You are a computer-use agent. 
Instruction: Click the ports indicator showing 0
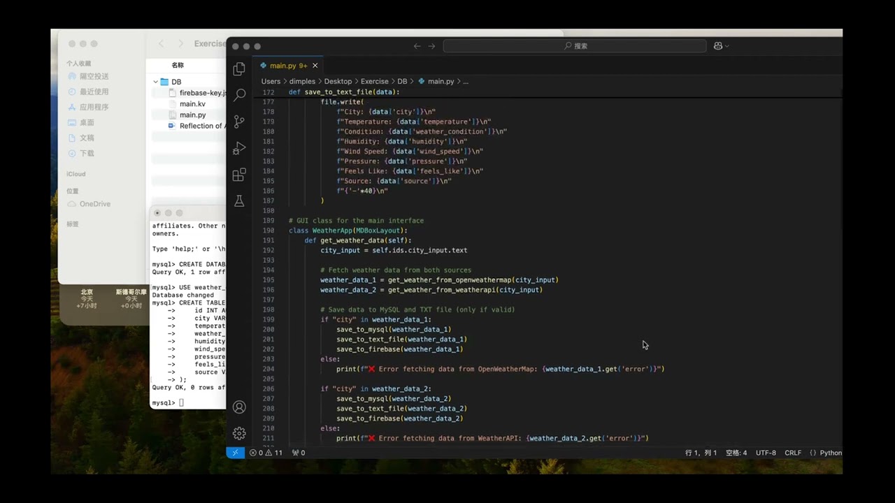pos(299,453)
